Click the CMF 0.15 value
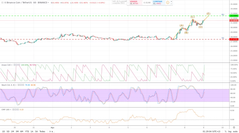This screenshot has height=133, width=239. click(22, 110)
